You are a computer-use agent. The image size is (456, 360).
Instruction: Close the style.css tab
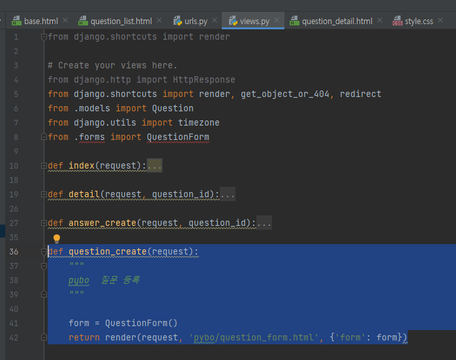(x=440, y=21)
